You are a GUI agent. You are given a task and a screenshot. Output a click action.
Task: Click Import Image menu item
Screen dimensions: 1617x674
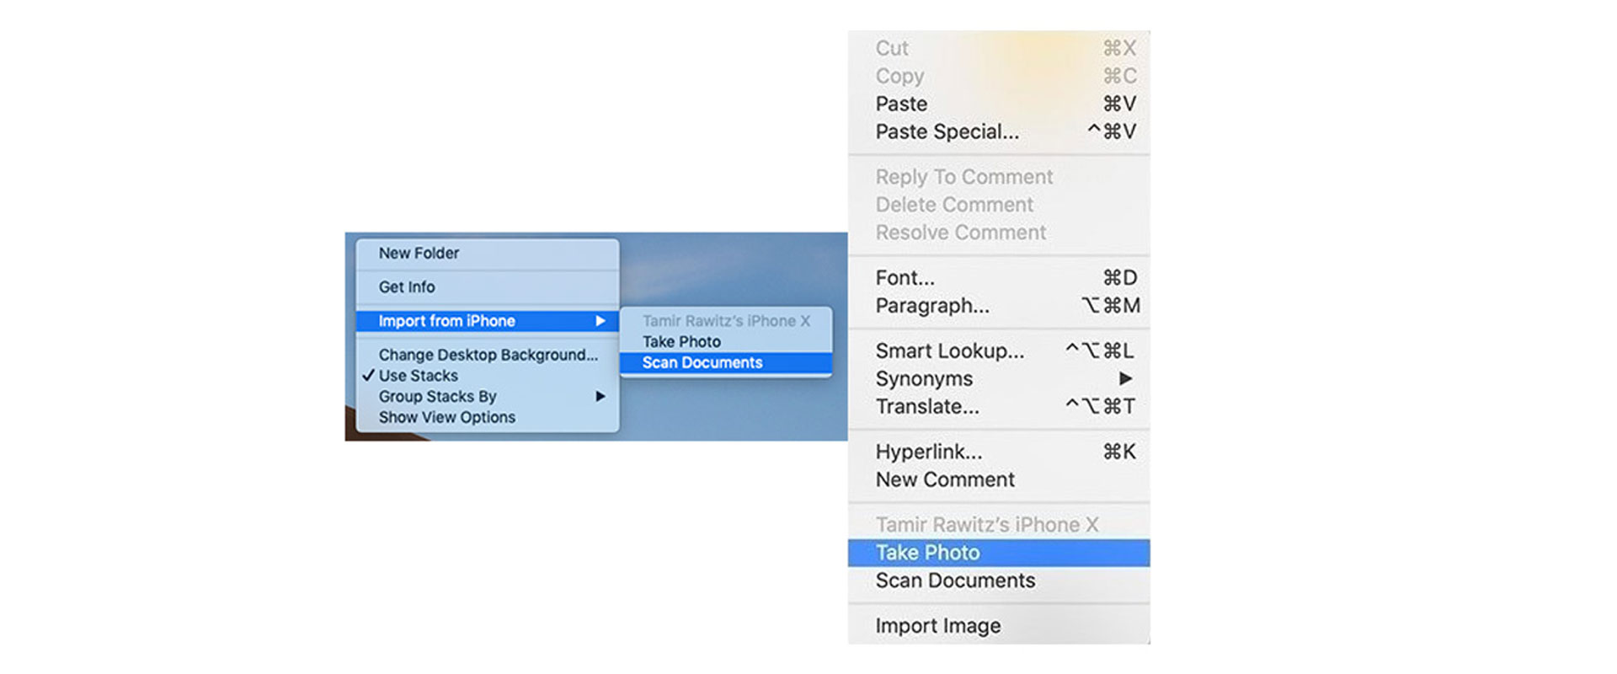point(999,626)
